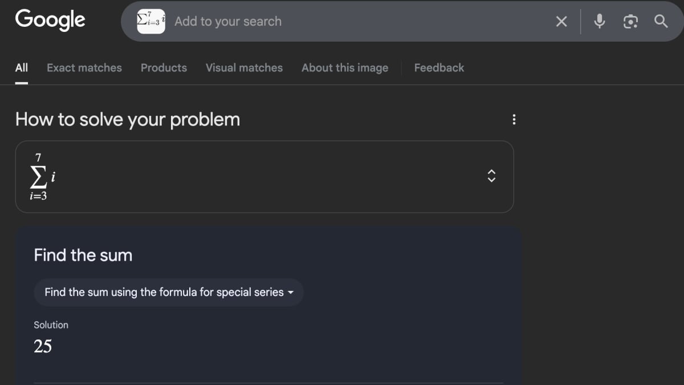Expand the problem box with chevron arrows

click(491, 177)
